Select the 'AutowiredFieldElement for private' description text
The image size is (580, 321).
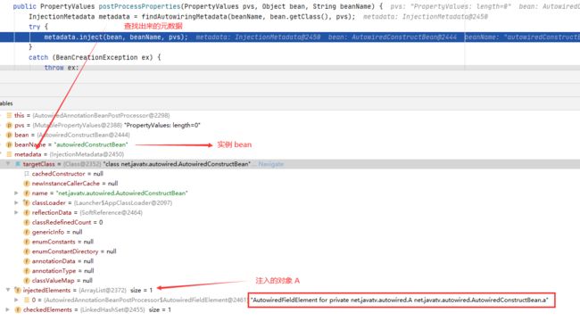click(x=400, y=300)
